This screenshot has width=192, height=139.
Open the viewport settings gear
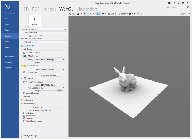[x=130, y=14]
